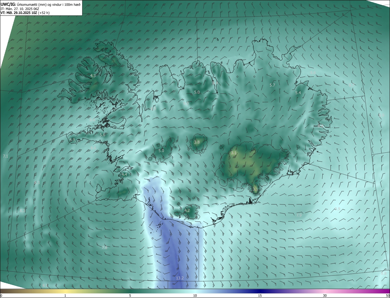This screenshot has height=298, width=390.
Task: Click the legend tick label 1
Action: 65,296
